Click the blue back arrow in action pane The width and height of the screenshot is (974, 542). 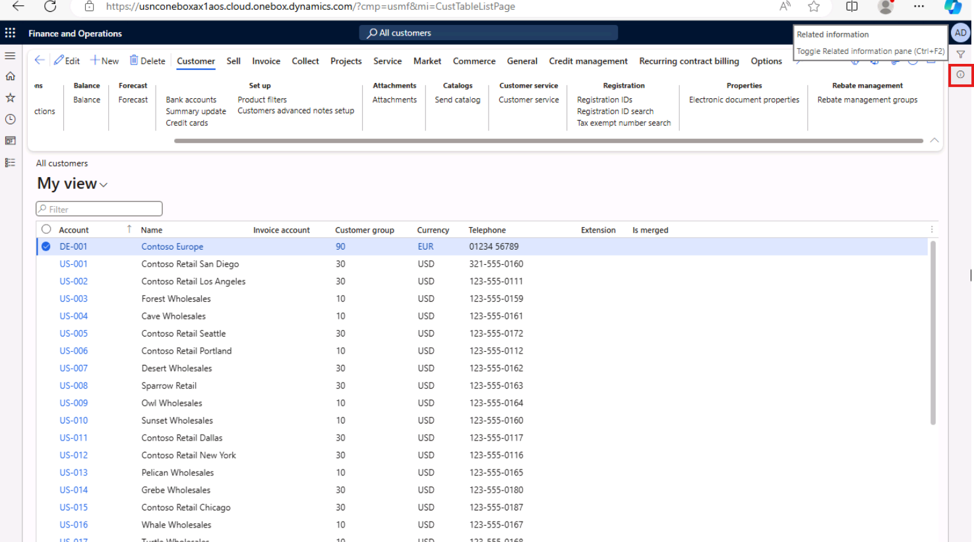tap(40, 60)
